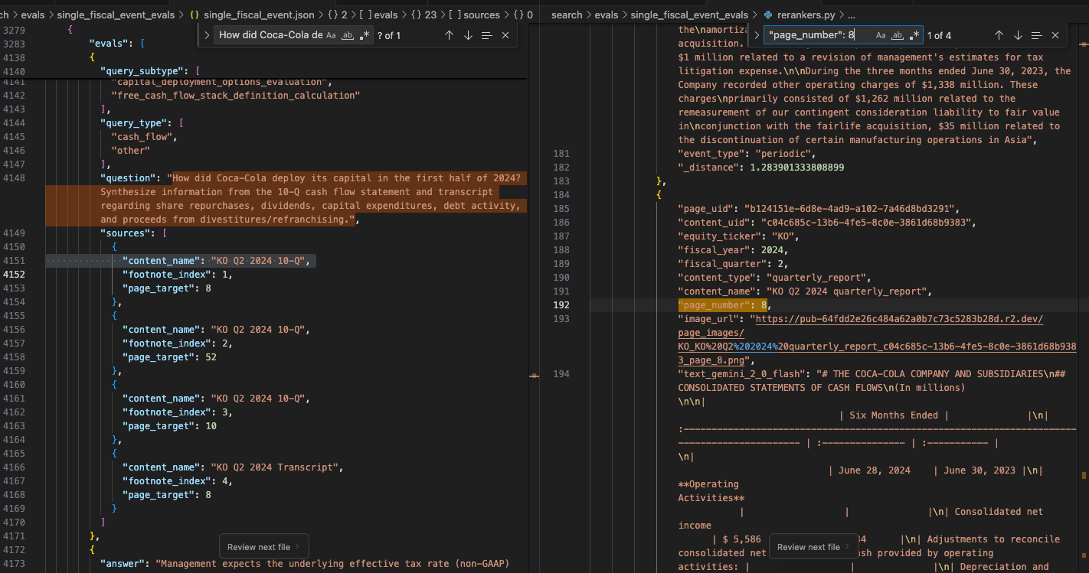The width and height of the screenshot is (1089, 573).
Task: Click '"page_uid"' line 185
Action: click(819, 209)
